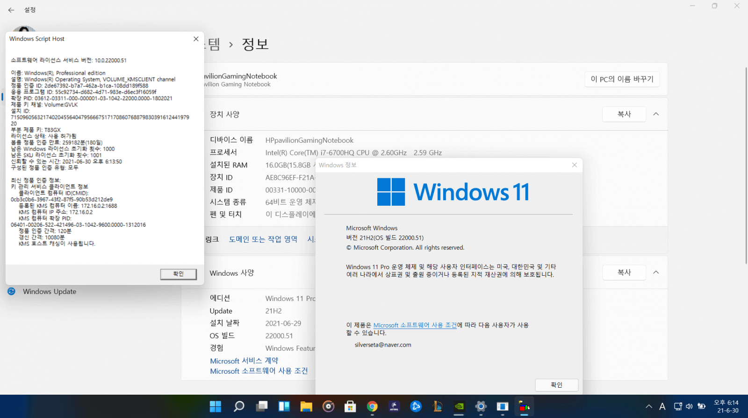
Task: Click 제품 키 채널 Volume:GVLK line
Action: tap(44, 104)
